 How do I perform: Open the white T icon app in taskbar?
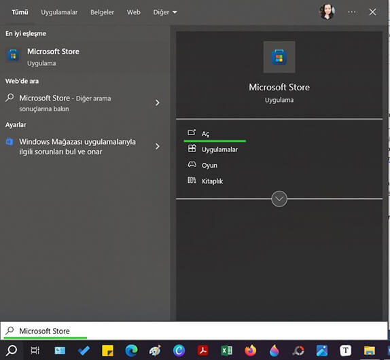coord(345,350)
